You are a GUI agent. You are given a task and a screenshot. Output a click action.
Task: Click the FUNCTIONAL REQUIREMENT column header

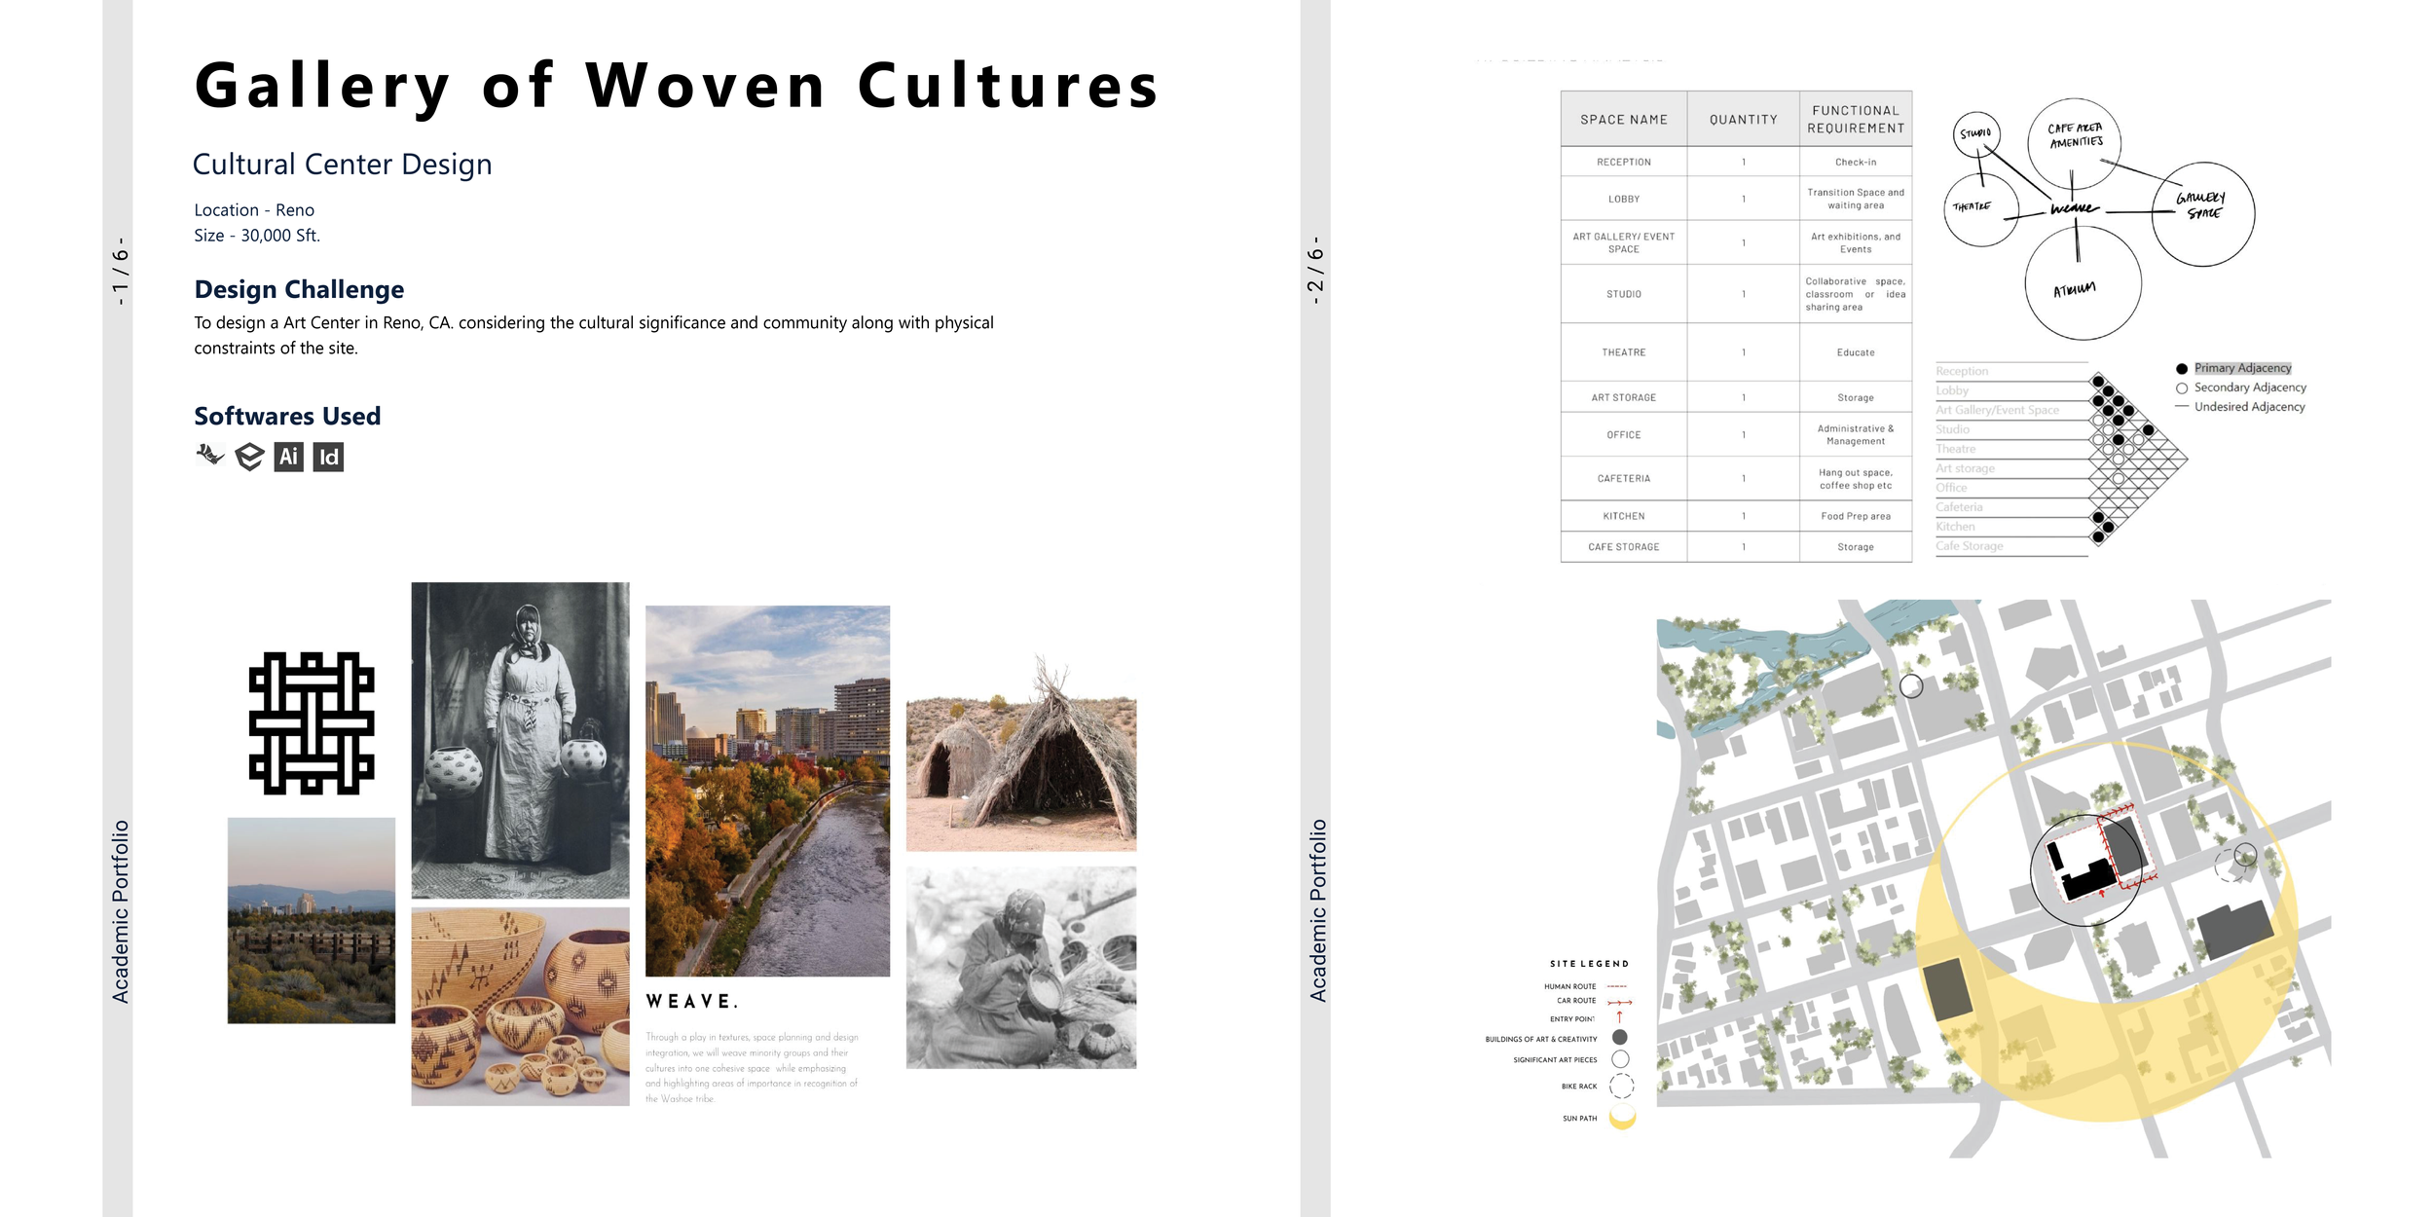tap(1855, 120)
